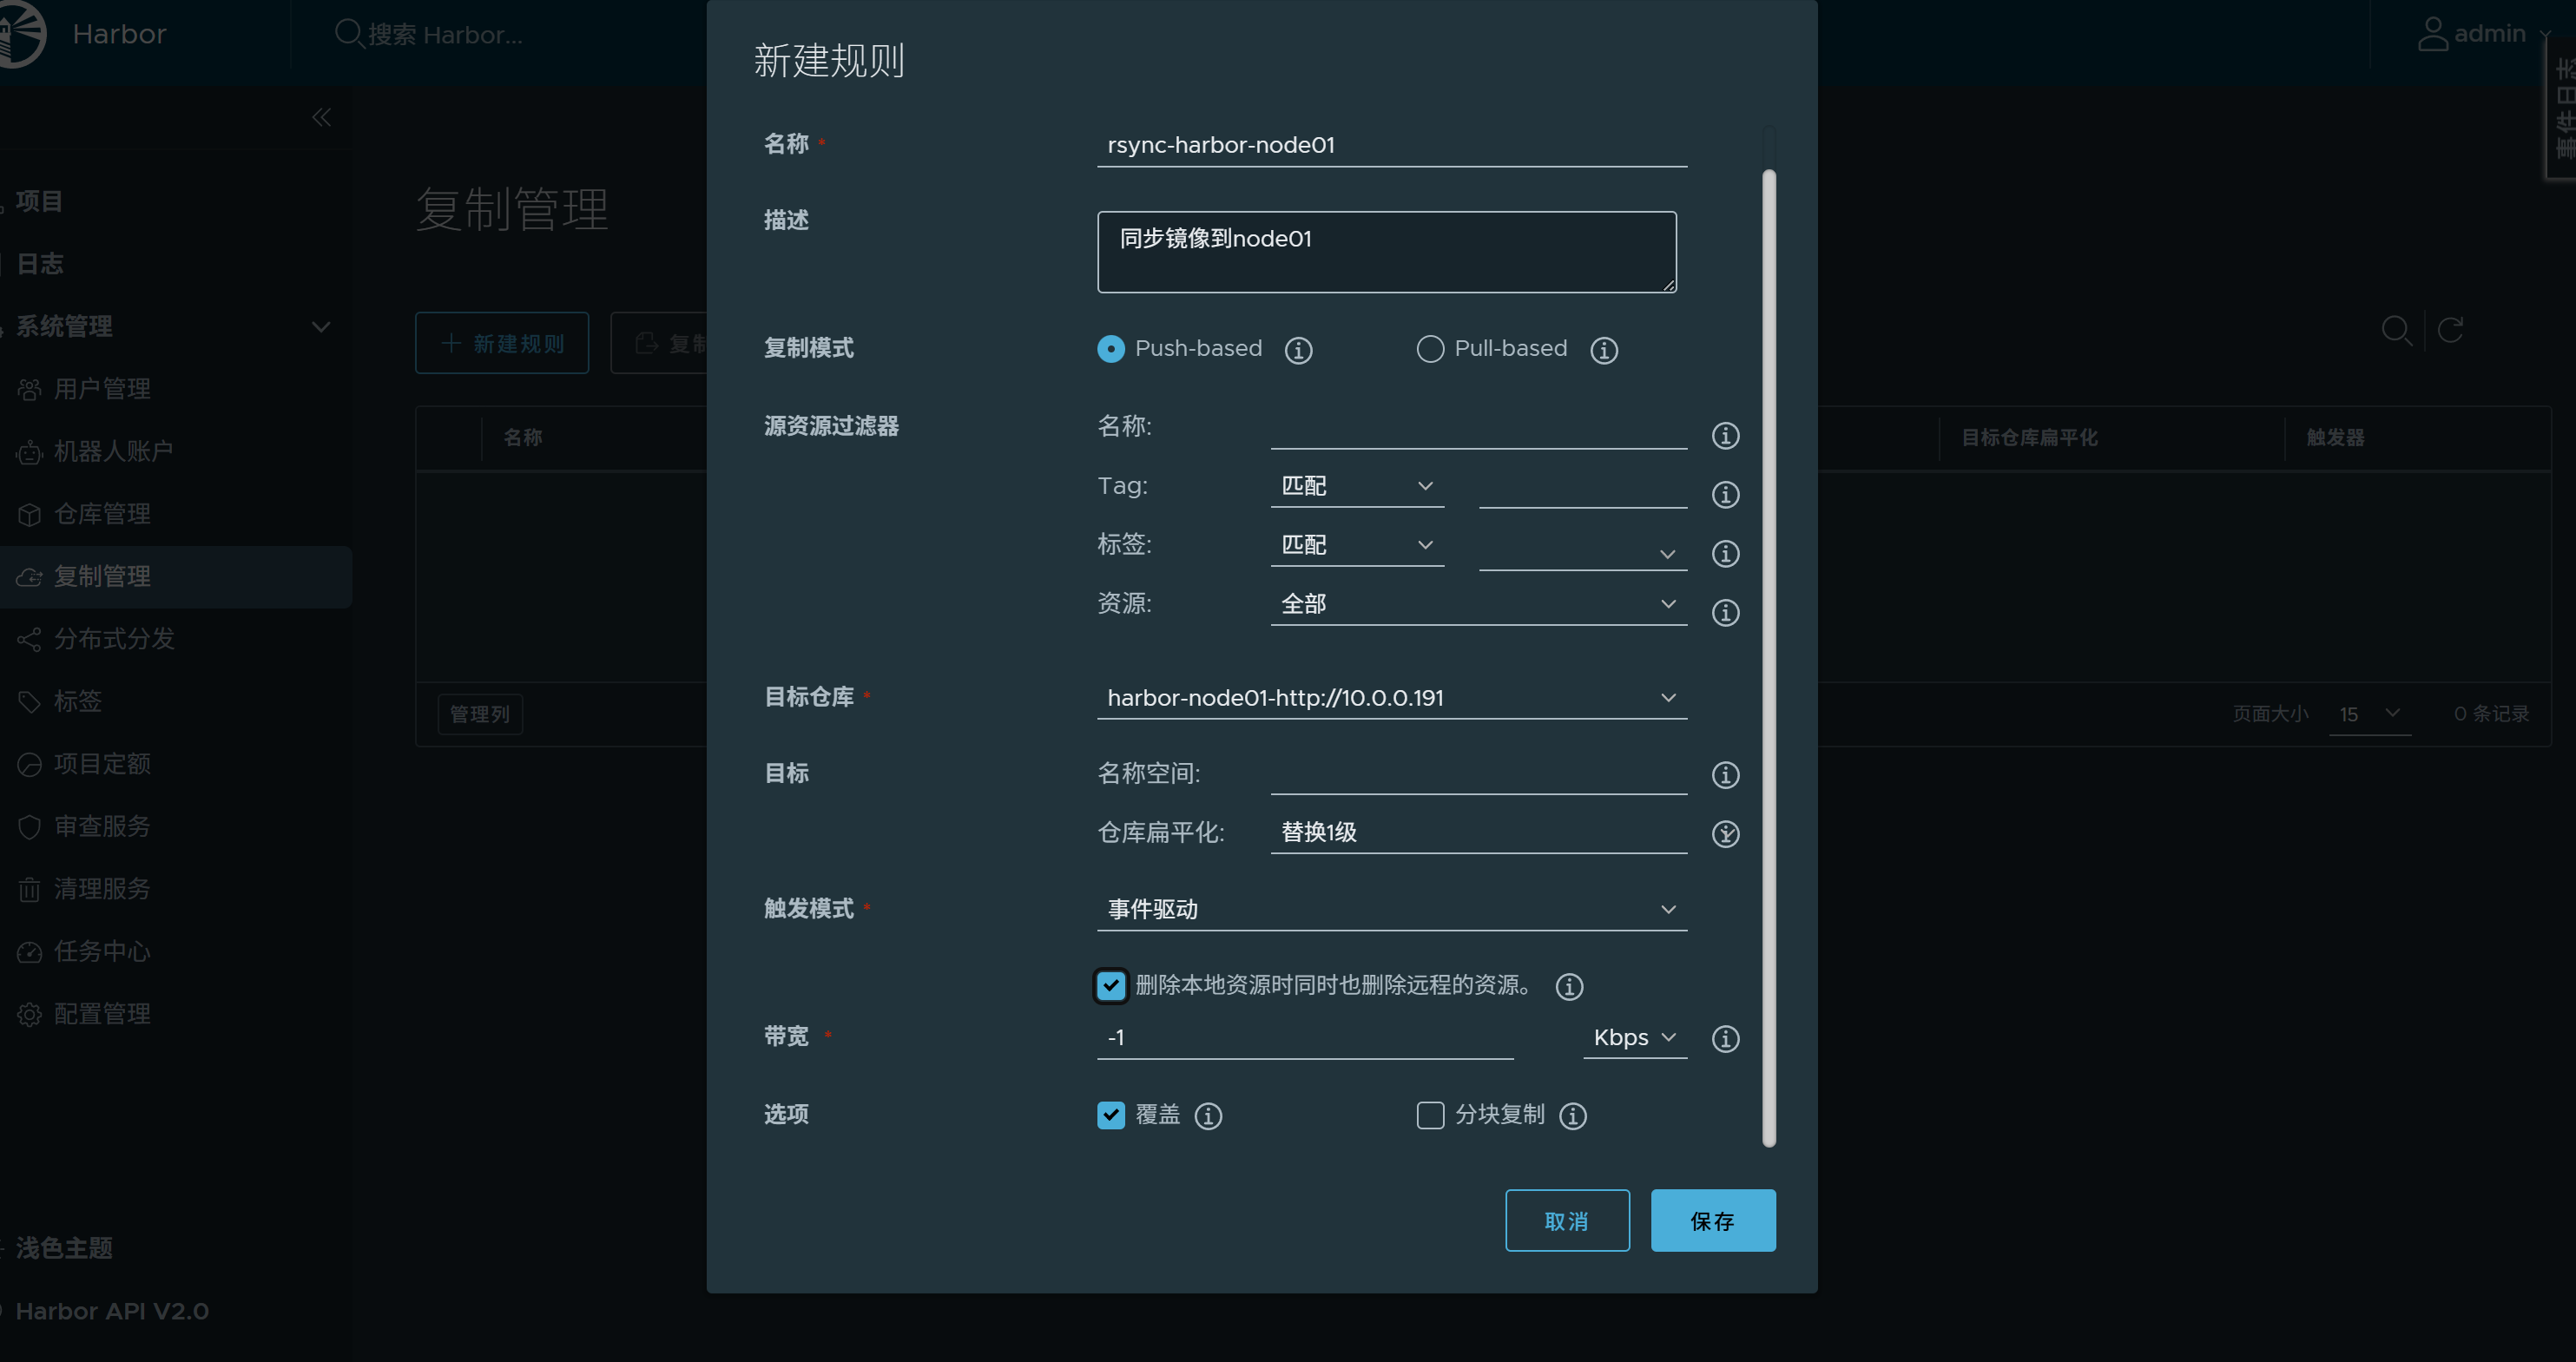Click info icon next to Pull-based
Image resolution: width=2576 pixels, height=1362 pixels.
click(x=1604, y=350)
